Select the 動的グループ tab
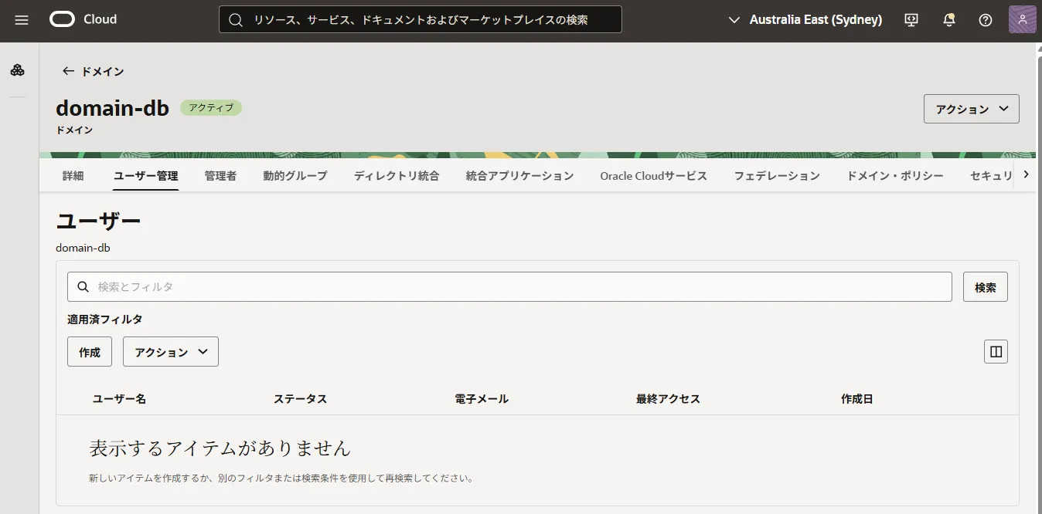 295,175
